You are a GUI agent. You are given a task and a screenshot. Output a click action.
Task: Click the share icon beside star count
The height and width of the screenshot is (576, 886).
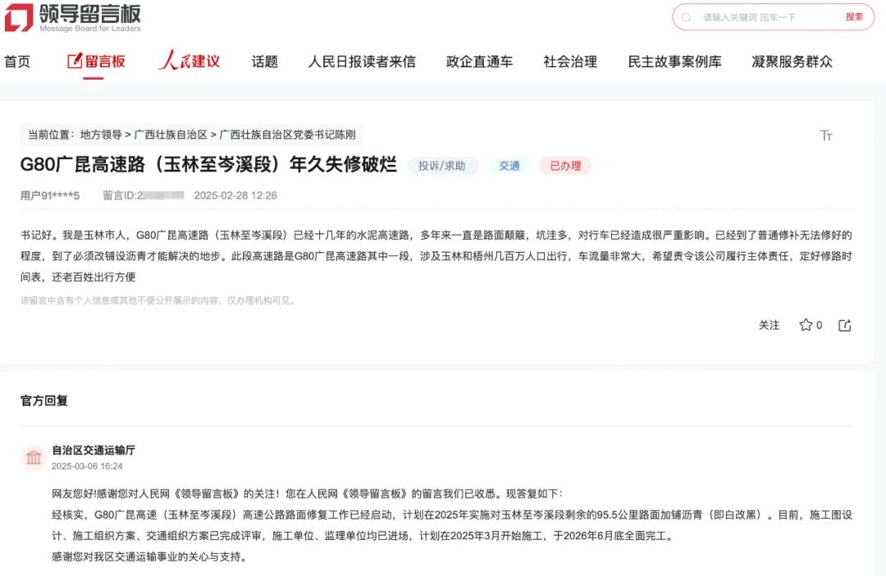coord(845,325)
